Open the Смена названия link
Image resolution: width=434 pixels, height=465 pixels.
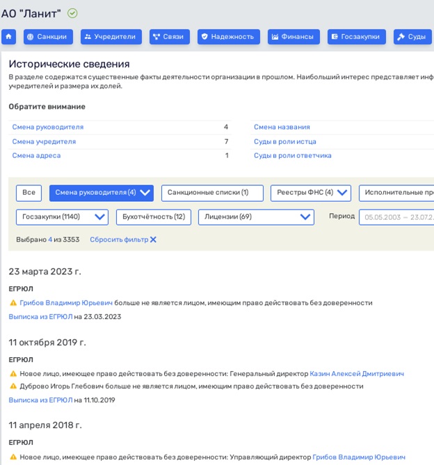pyautogui.click(x=282, y=127)
